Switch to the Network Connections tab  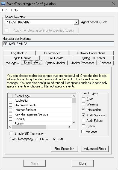coord(91,53)
